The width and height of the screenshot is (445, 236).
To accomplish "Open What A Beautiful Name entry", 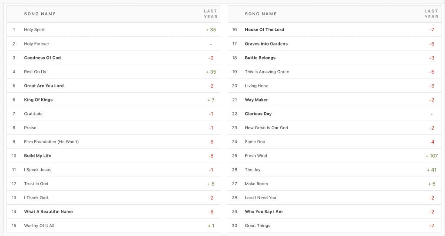I will [48, 212].
